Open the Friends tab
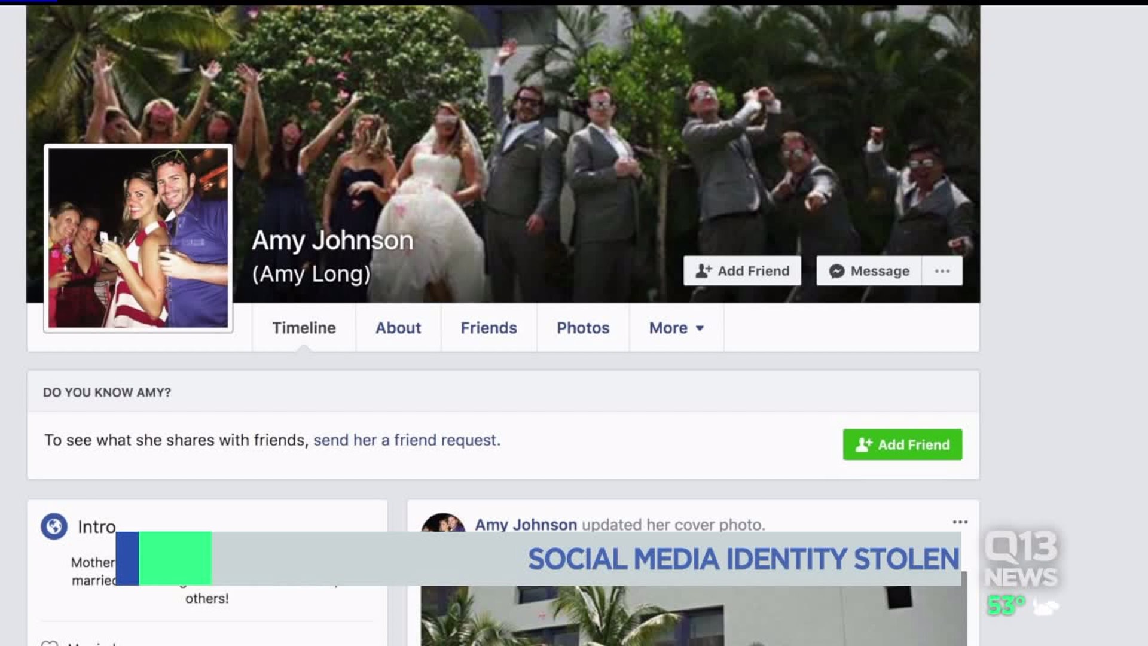 488,328
